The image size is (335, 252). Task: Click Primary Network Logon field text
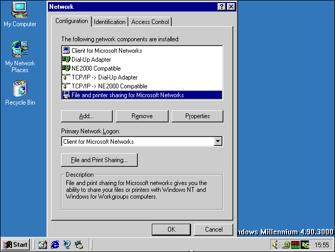(99, 142)
